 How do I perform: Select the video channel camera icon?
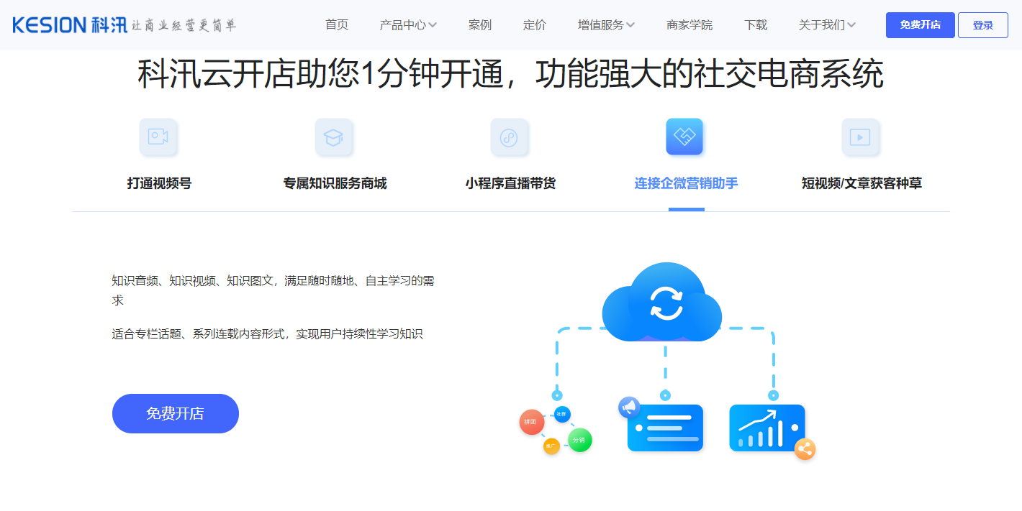coord(158,137)
